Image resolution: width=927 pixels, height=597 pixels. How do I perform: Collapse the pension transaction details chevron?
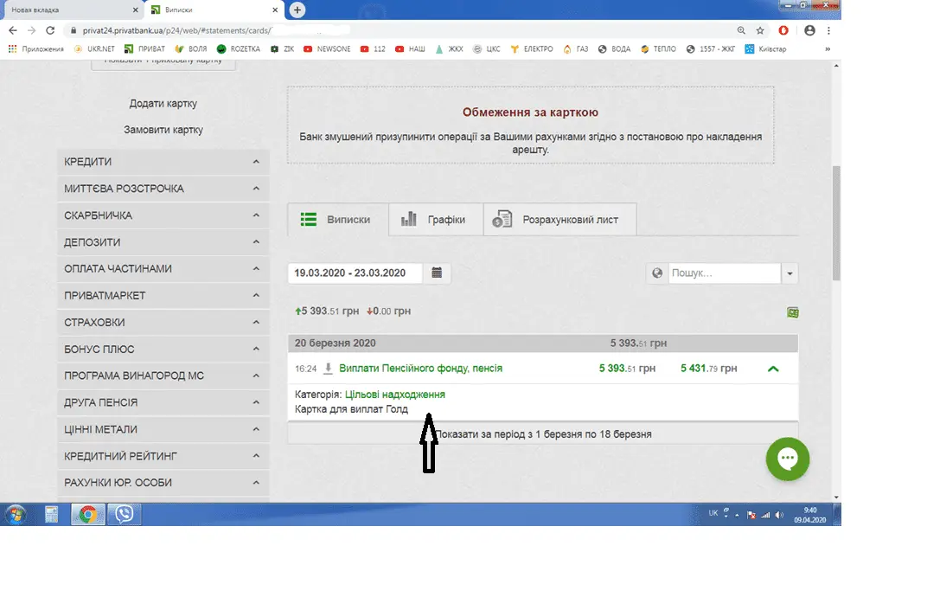click(x=773, y=369)
